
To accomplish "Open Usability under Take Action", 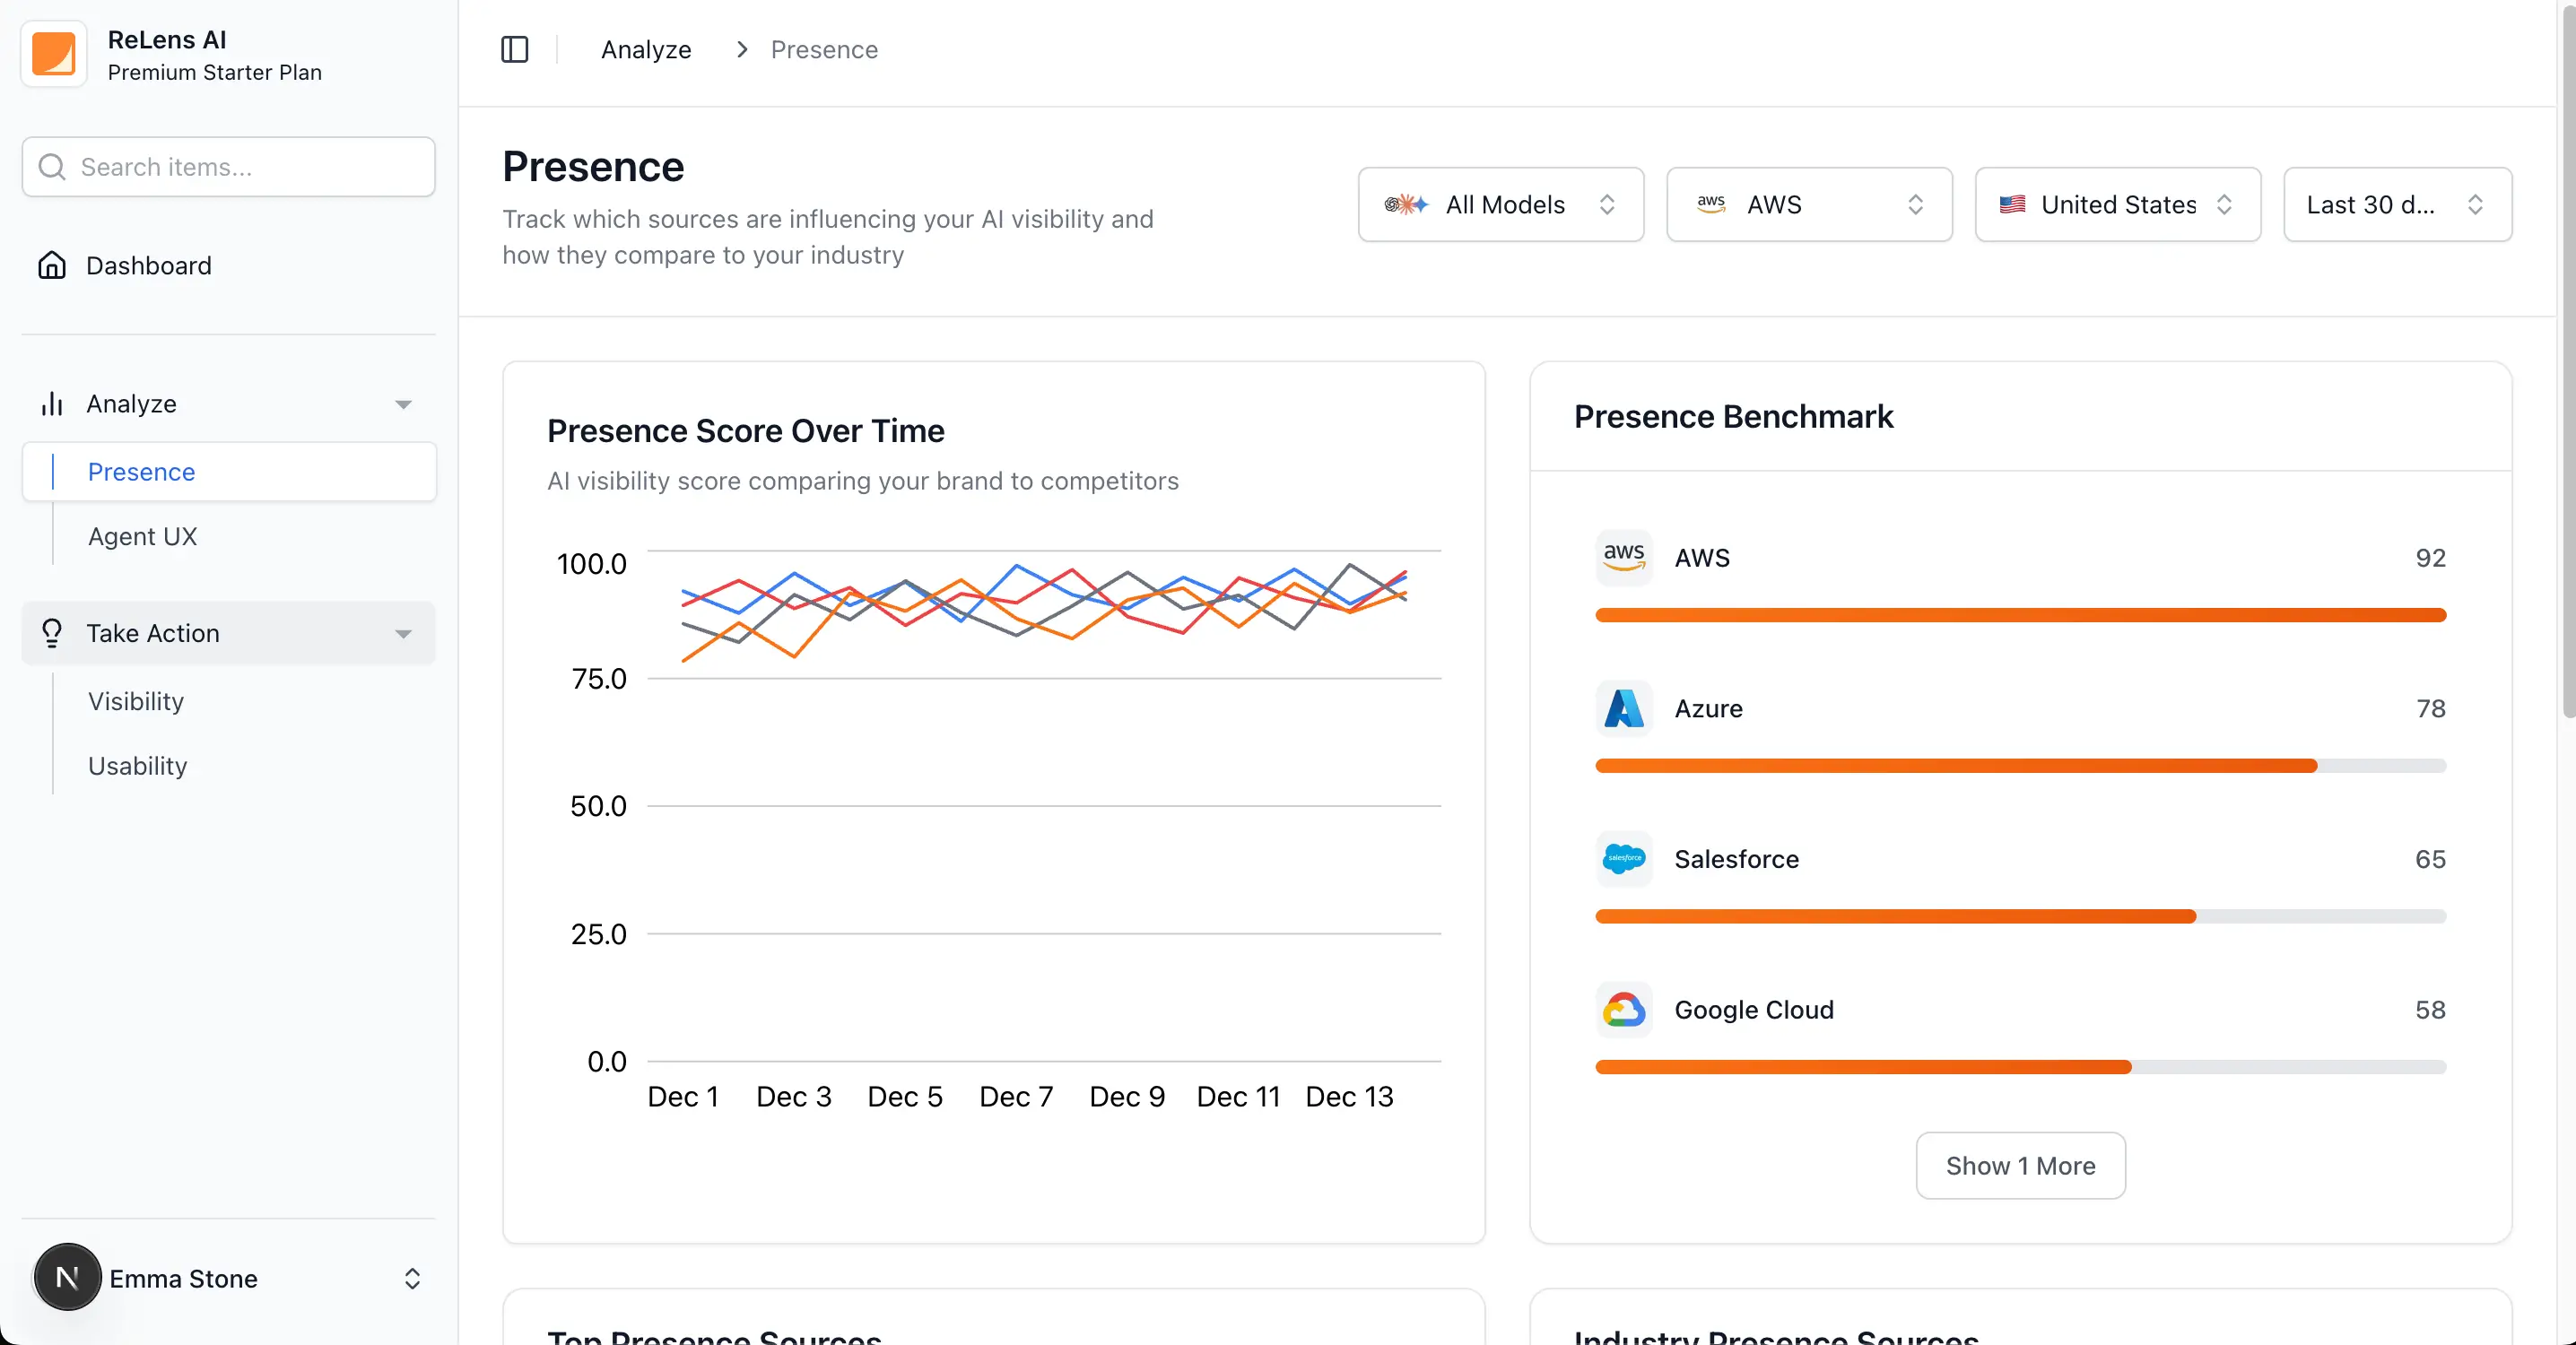I will point(137,765).
